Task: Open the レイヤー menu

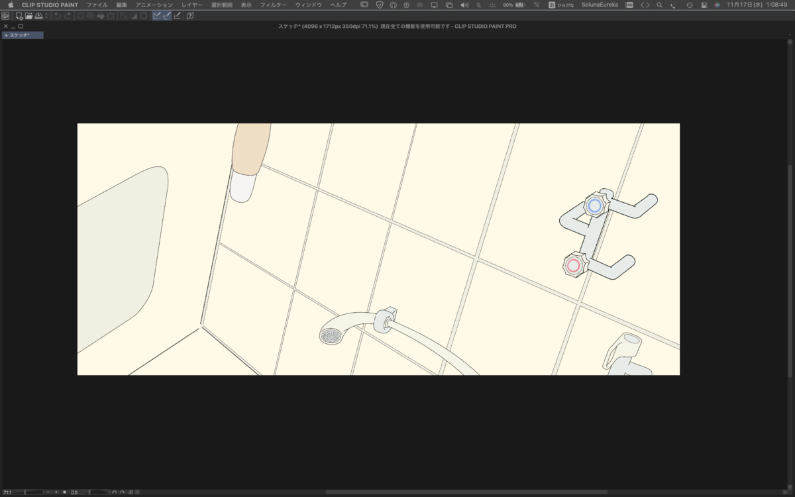Action: (192, 5)
